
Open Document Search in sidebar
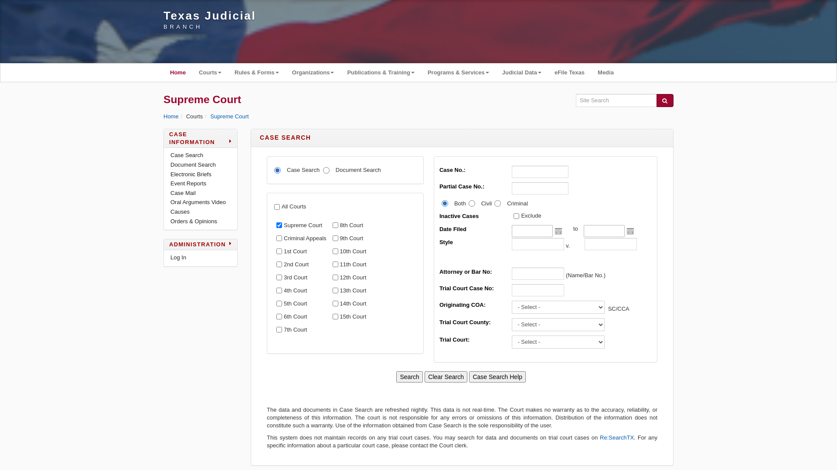pos(193,165)
